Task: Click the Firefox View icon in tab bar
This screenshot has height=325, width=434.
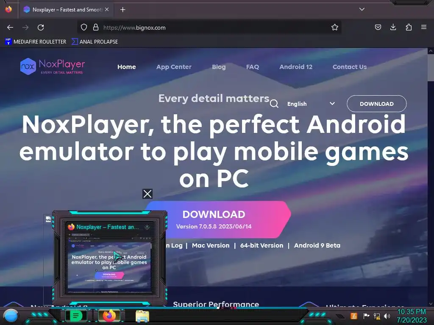Action: tap(8, 9)
